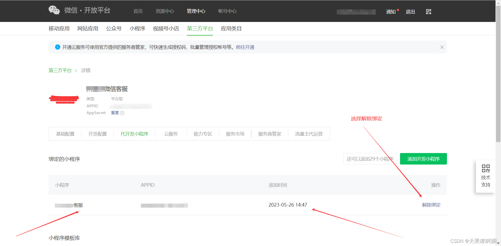
Task: Click 重置 to reset AppSecret
Action: click(115, 113)
